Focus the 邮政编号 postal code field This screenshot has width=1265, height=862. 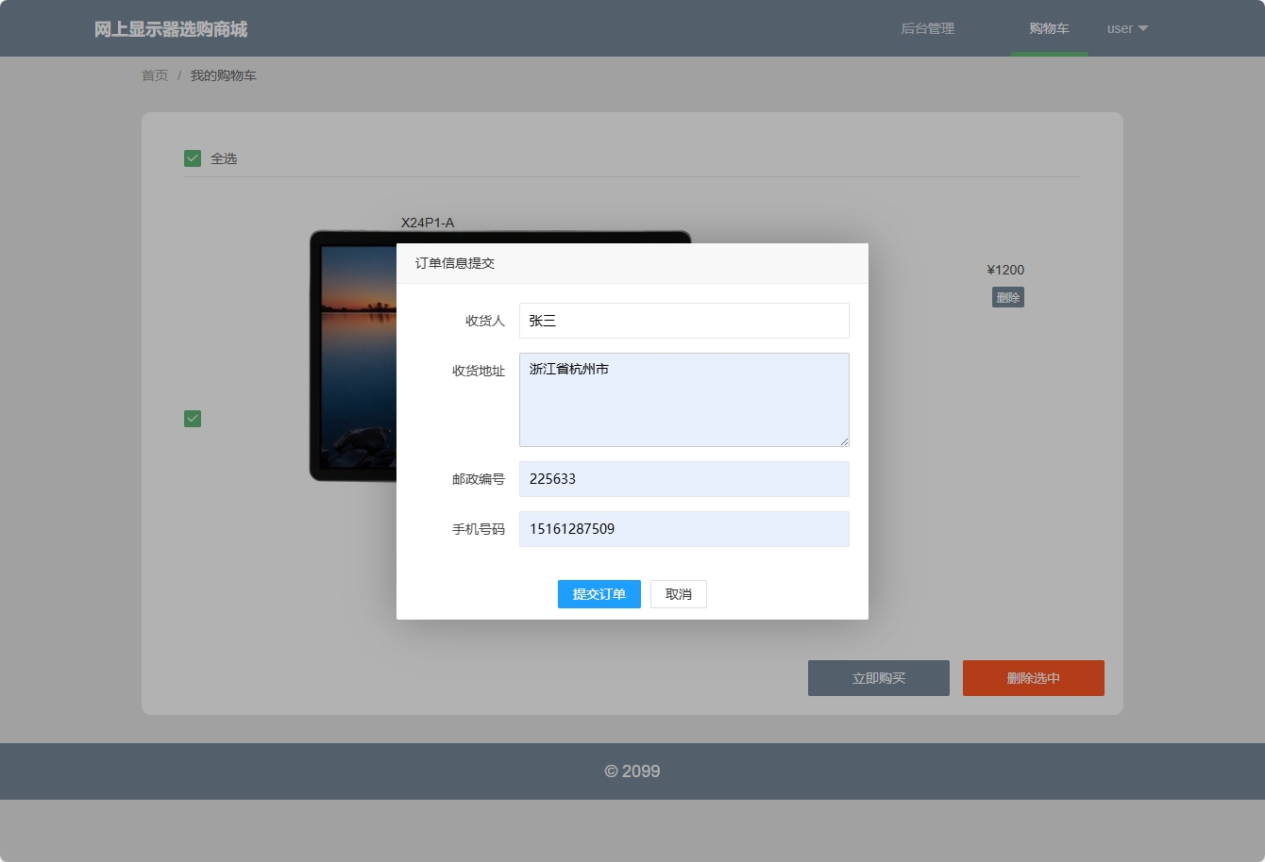(x=683, y=479)
